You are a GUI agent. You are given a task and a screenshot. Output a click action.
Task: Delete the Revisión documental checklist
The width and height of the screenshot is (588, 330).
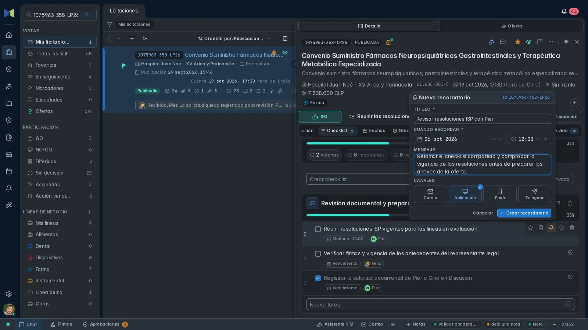coord(570,203)
